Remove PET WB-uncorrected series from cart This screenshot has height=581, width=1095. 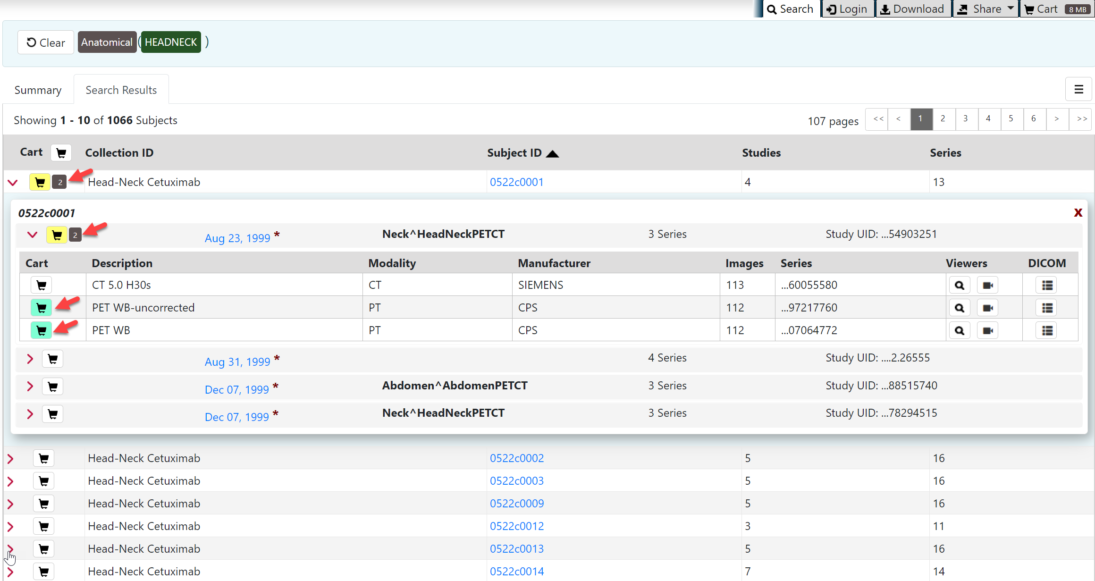pos(41,308)
